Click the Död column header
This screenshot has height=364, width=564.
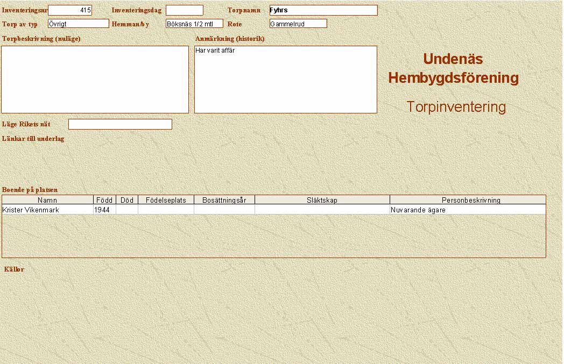point(127,200)
